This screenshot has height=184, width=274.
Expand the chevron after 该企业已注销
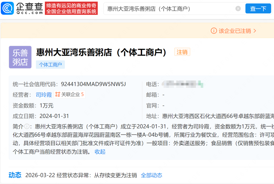255,31
